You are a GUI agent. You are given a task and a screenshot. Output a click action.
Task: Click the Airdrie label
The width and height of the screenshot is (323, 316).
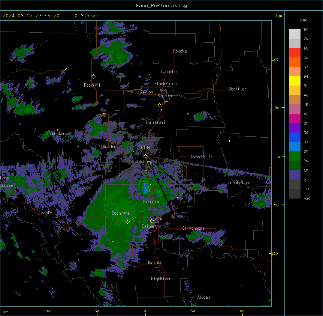tap(151, 202)
